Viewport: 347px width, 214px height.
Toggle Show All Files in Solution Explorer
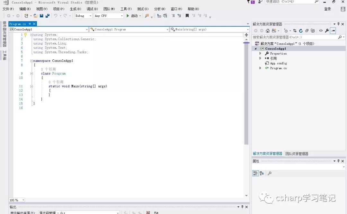(313, 31)
